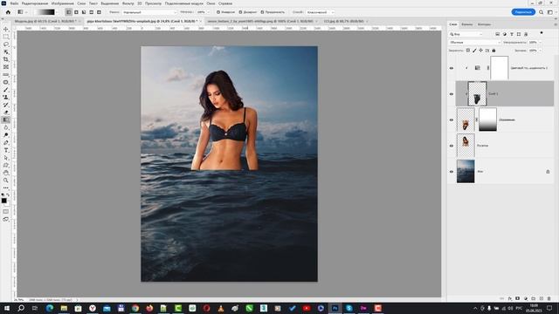
Task: Select the Move tool
Action: coord(6,29)
